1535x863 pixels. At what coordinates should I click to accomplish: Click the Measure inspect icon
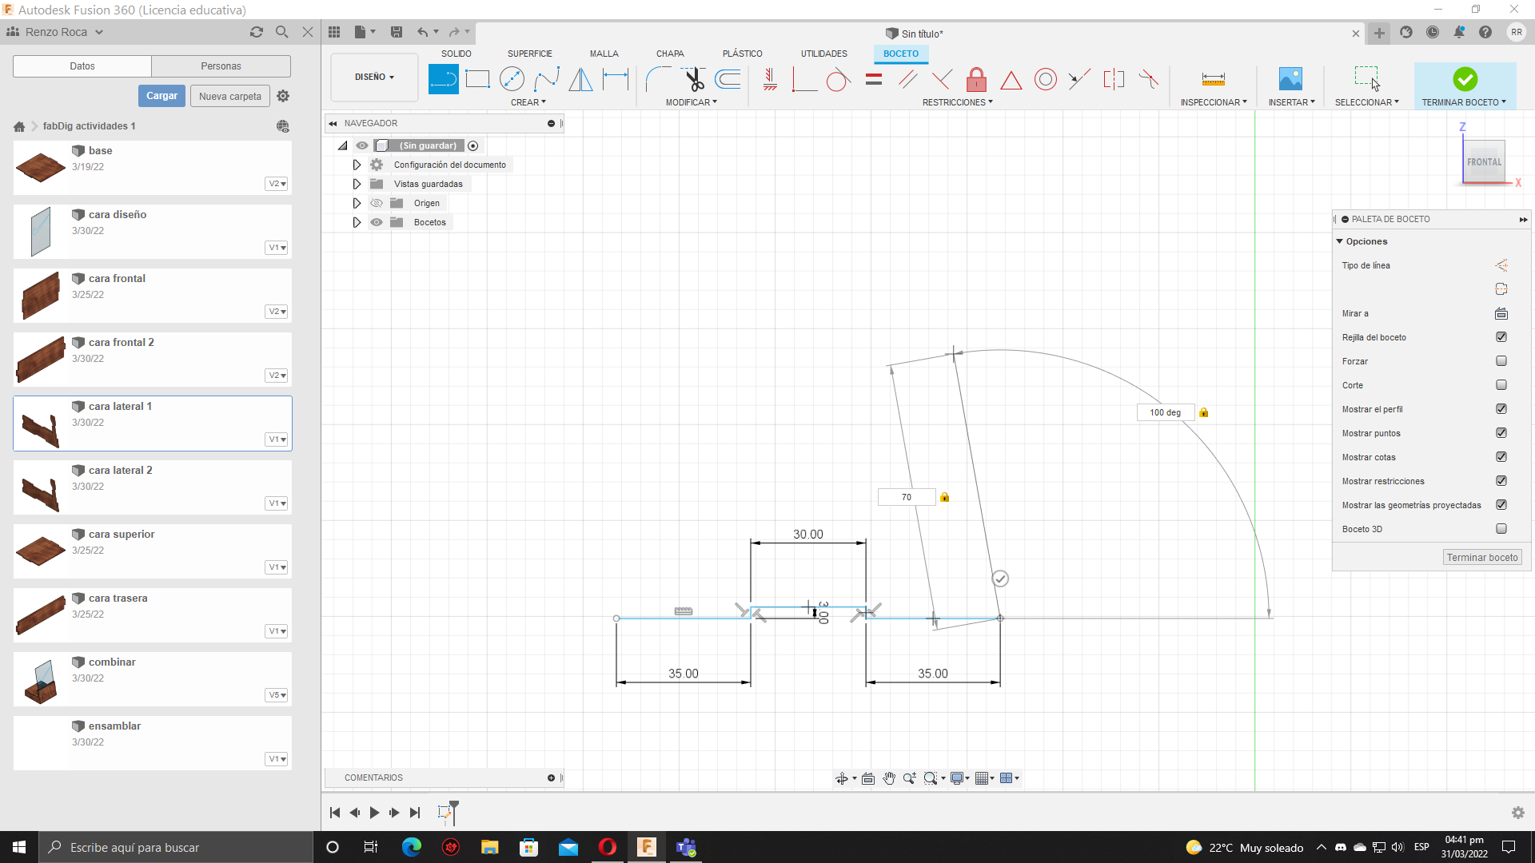pyautogui.click(x=1213, y=79)
